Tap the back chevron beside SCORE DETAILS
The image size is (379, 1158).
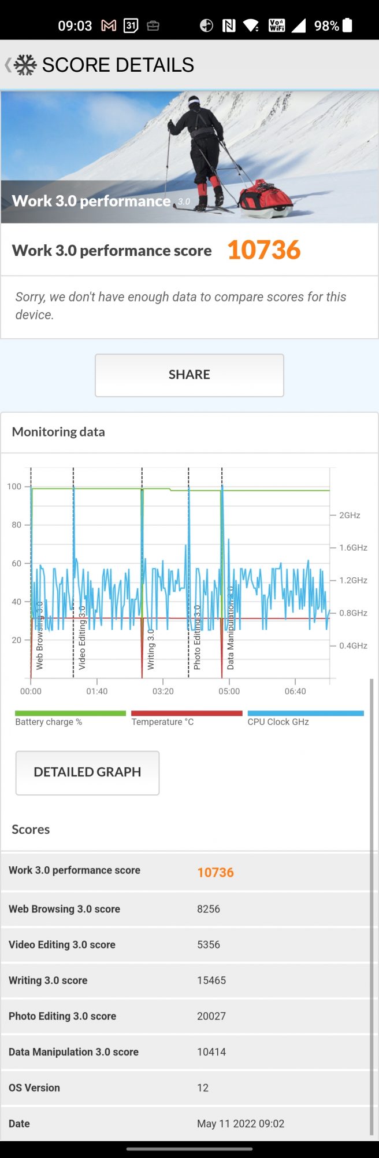pos(8,65)
